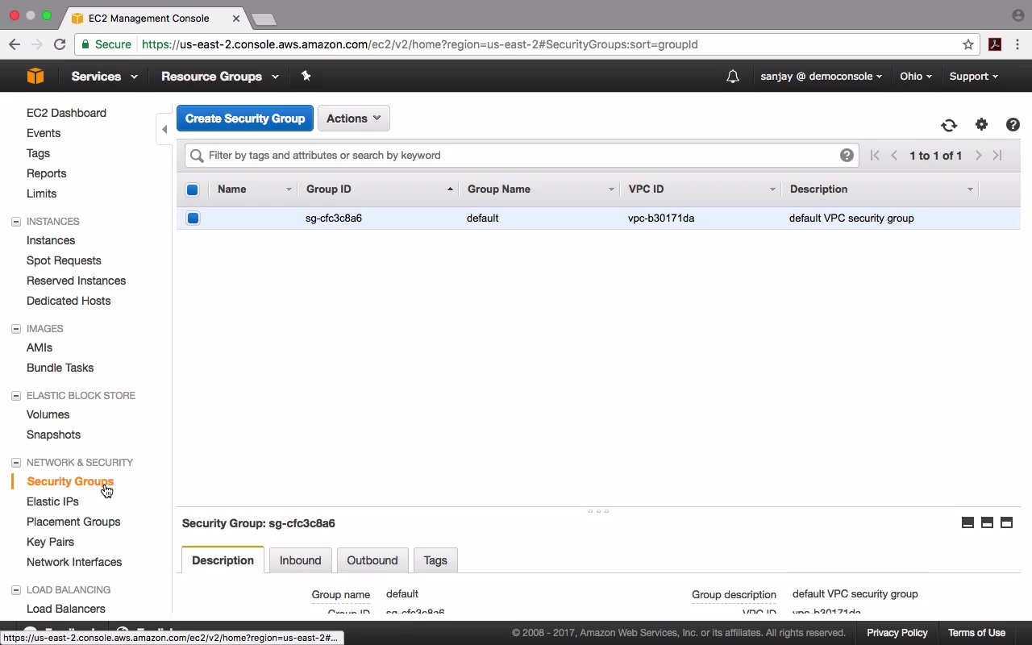Screen dimensions: 1032x645
Task: Open the Support dropdown menu
Action: point(973,77)
